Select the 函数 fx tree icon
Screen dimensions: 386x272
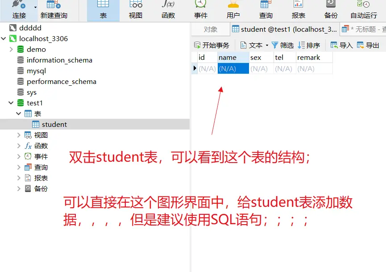point(28,146)
